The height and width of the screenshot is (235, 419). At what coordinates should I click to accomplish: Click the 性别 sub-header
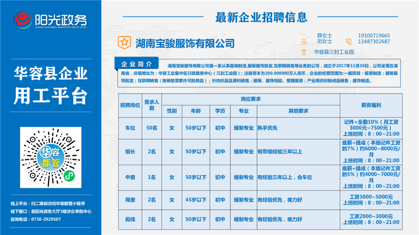pos(172,111)
